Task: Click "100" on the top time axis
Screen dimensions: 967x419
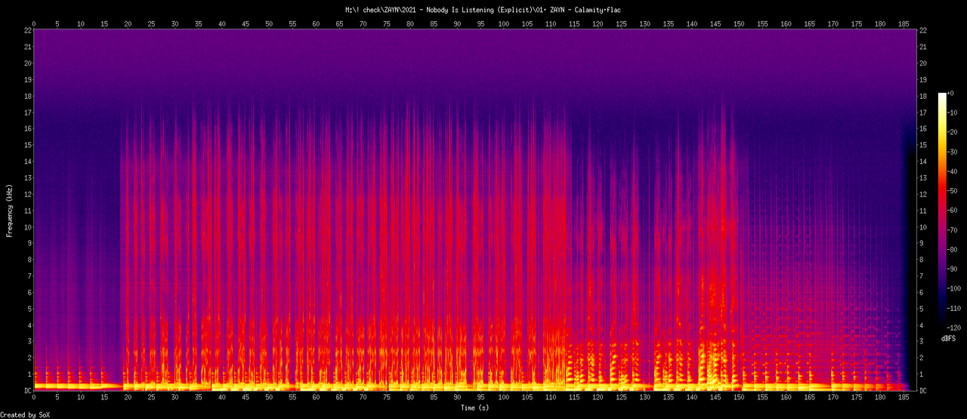Action: point(504,24)
